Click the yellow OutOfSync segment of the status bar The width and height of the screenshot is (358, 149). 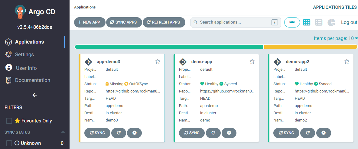[x=311, y=47]
